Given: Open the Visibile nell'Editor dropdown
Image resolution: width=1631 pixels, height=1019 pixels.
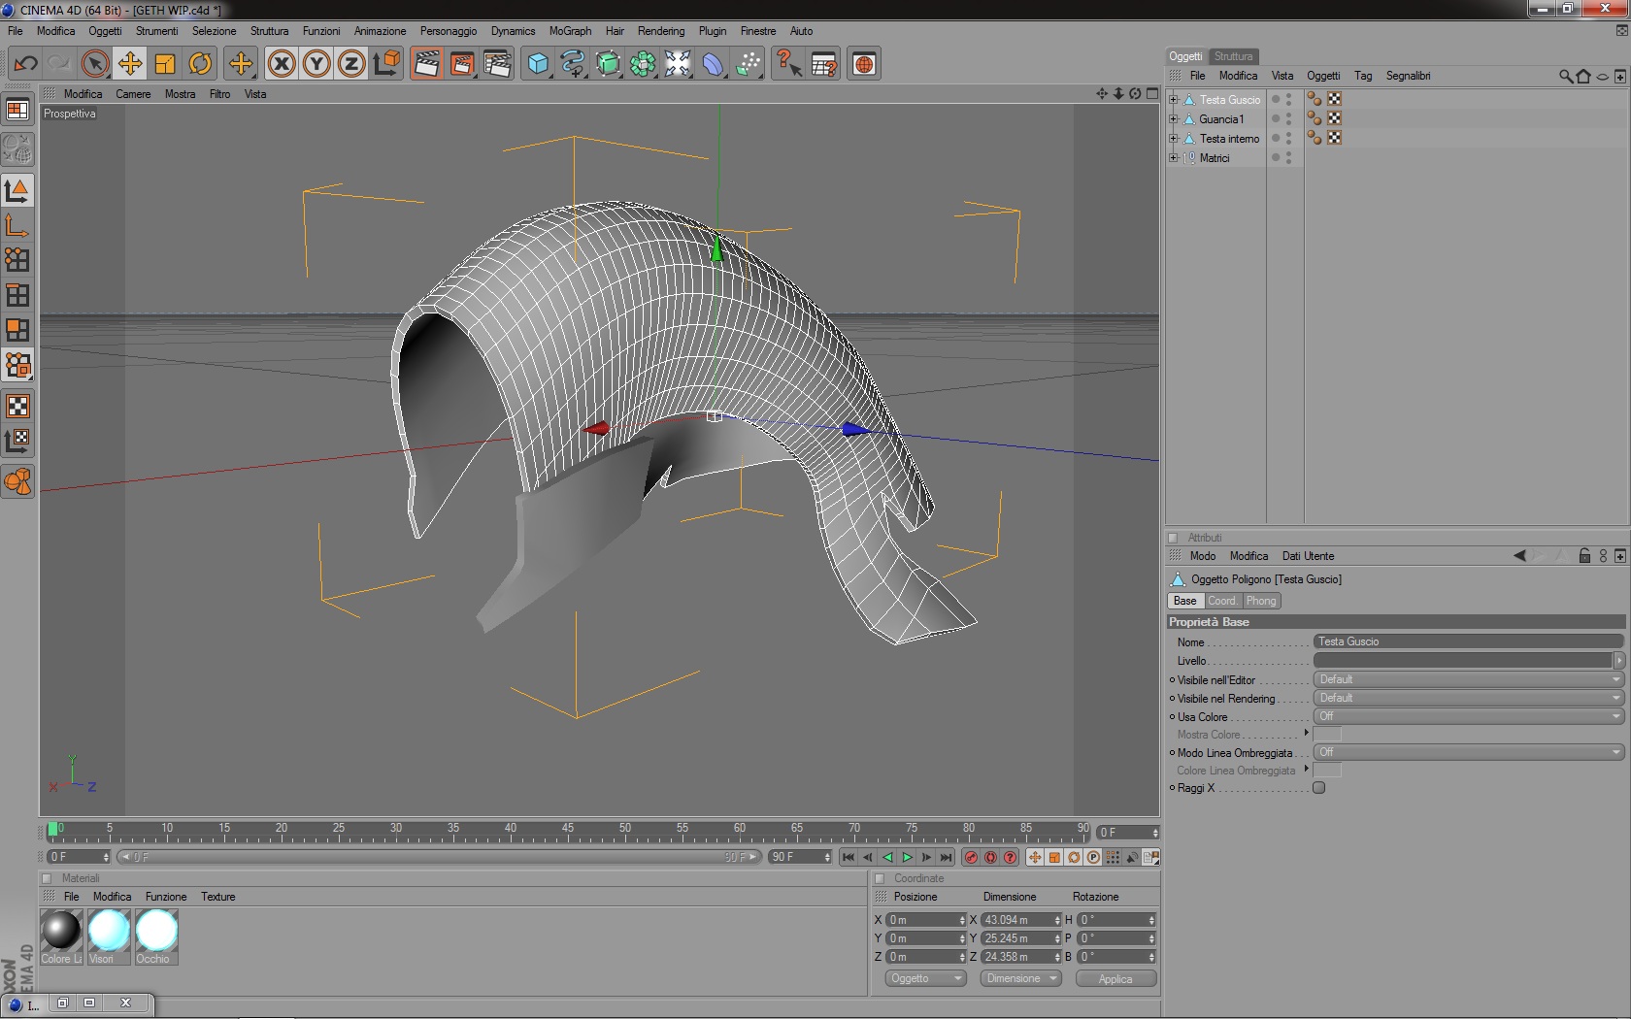Looking at the screenshot, I should [x=1468, y=679].
